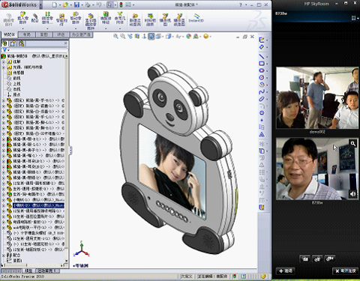
Task: Click the feature tree vertical scrollbar
Action: coord(66,160)
